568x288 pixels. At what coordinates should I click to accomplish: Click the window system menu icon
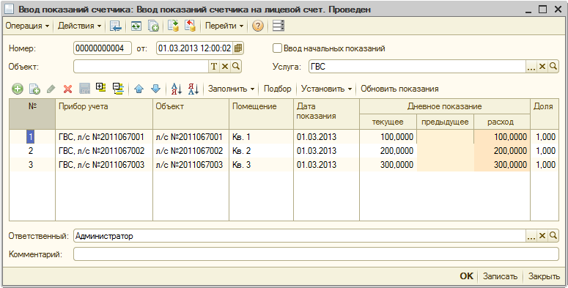(9, 9)
